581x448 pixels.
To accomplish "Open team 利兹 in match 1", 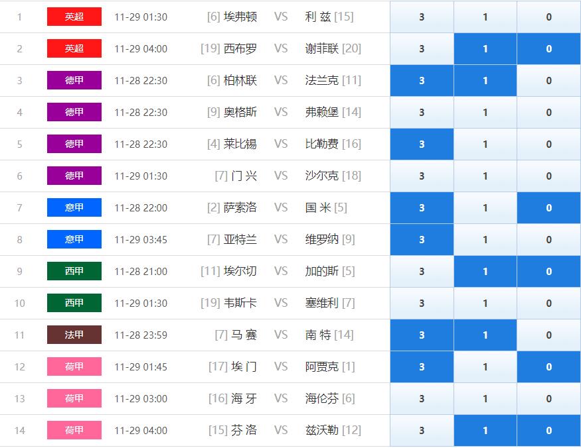I will click(318, 17).
